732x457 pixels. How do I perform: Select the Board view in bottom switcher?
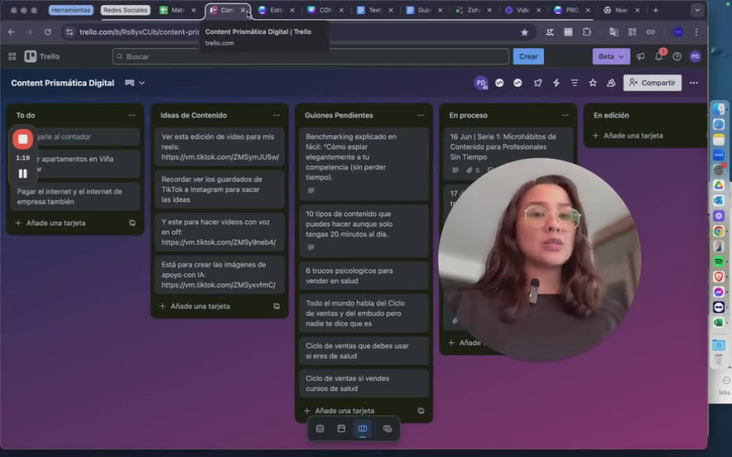tap(363, 428)
